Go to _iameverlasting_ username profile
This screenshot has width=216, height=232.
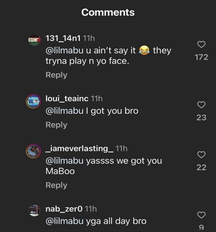[79, 149]
